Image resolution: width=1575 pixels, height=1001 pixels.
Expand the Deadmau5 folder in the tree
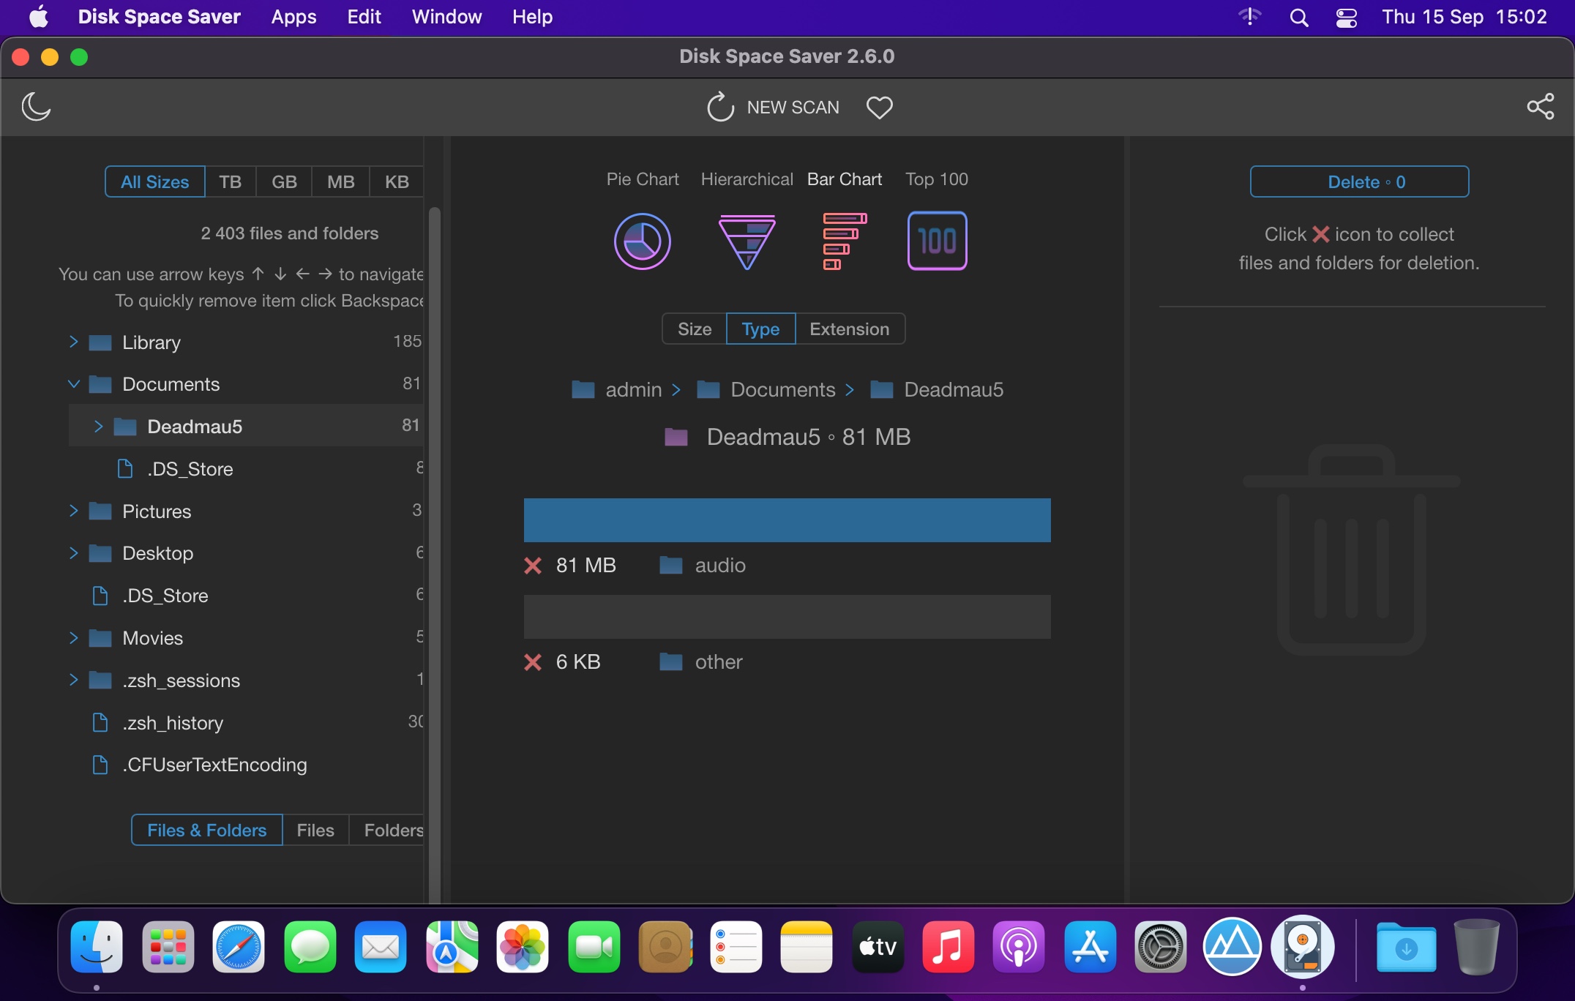pos(98,427)
